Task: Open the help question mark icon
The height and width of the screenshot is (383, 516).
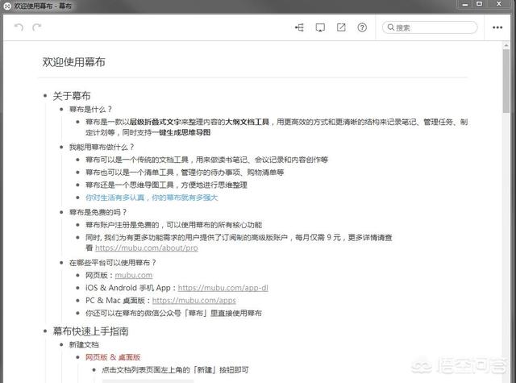Action: (362, 27)
